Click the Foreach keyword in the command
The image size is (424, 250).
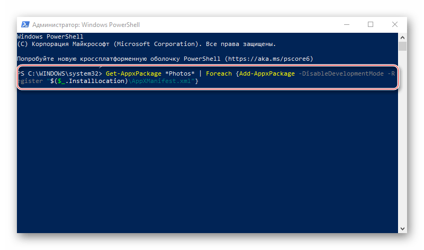click(218, 73)
